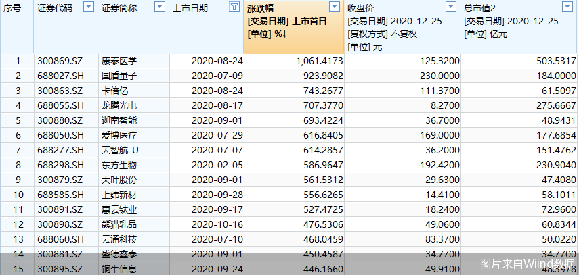Select stock name 上纬新材
The height and width of the screenshot is (275, 579).
pos(119,195)
